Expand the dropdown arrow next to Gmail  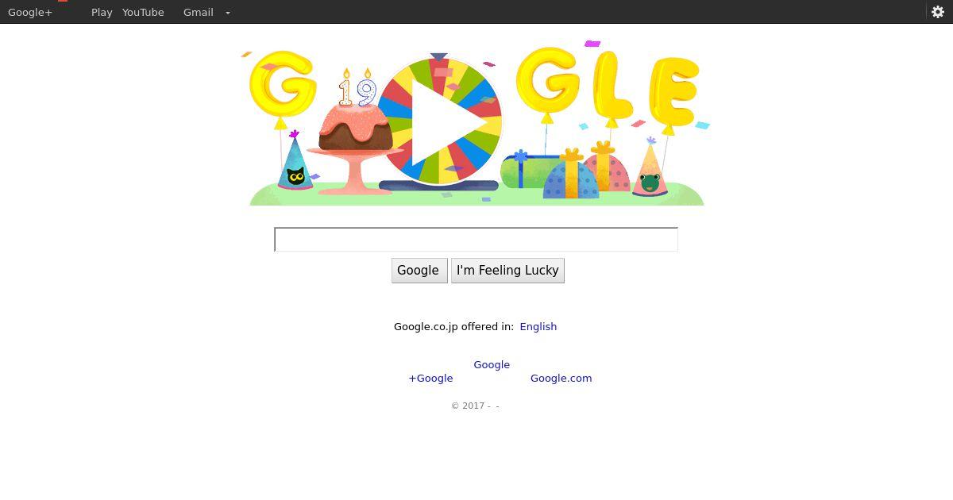click(x=228, y=13)
